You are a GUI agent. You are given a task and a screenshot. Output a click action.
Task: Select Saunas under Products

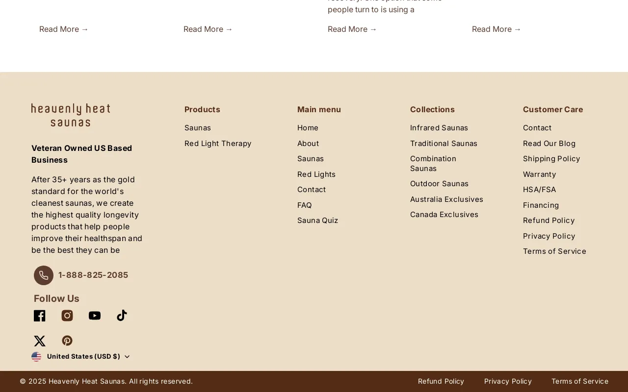(x=197, y=127)
